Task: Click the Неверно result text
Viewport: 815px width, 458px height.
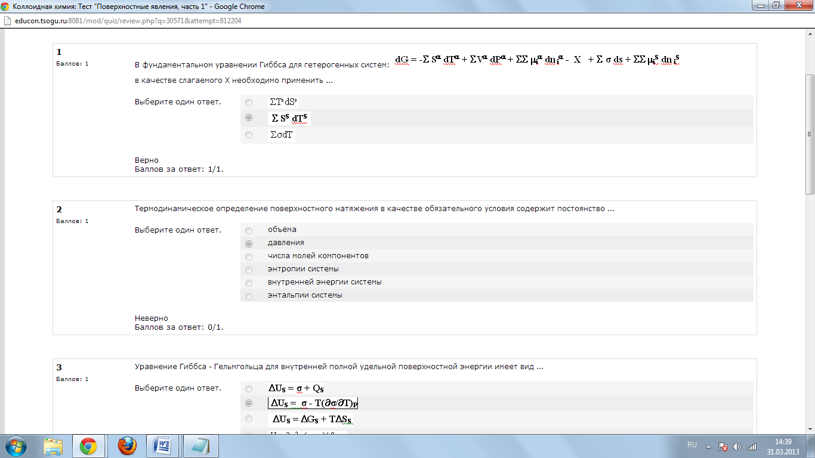Action: click(x=152, y=318)
